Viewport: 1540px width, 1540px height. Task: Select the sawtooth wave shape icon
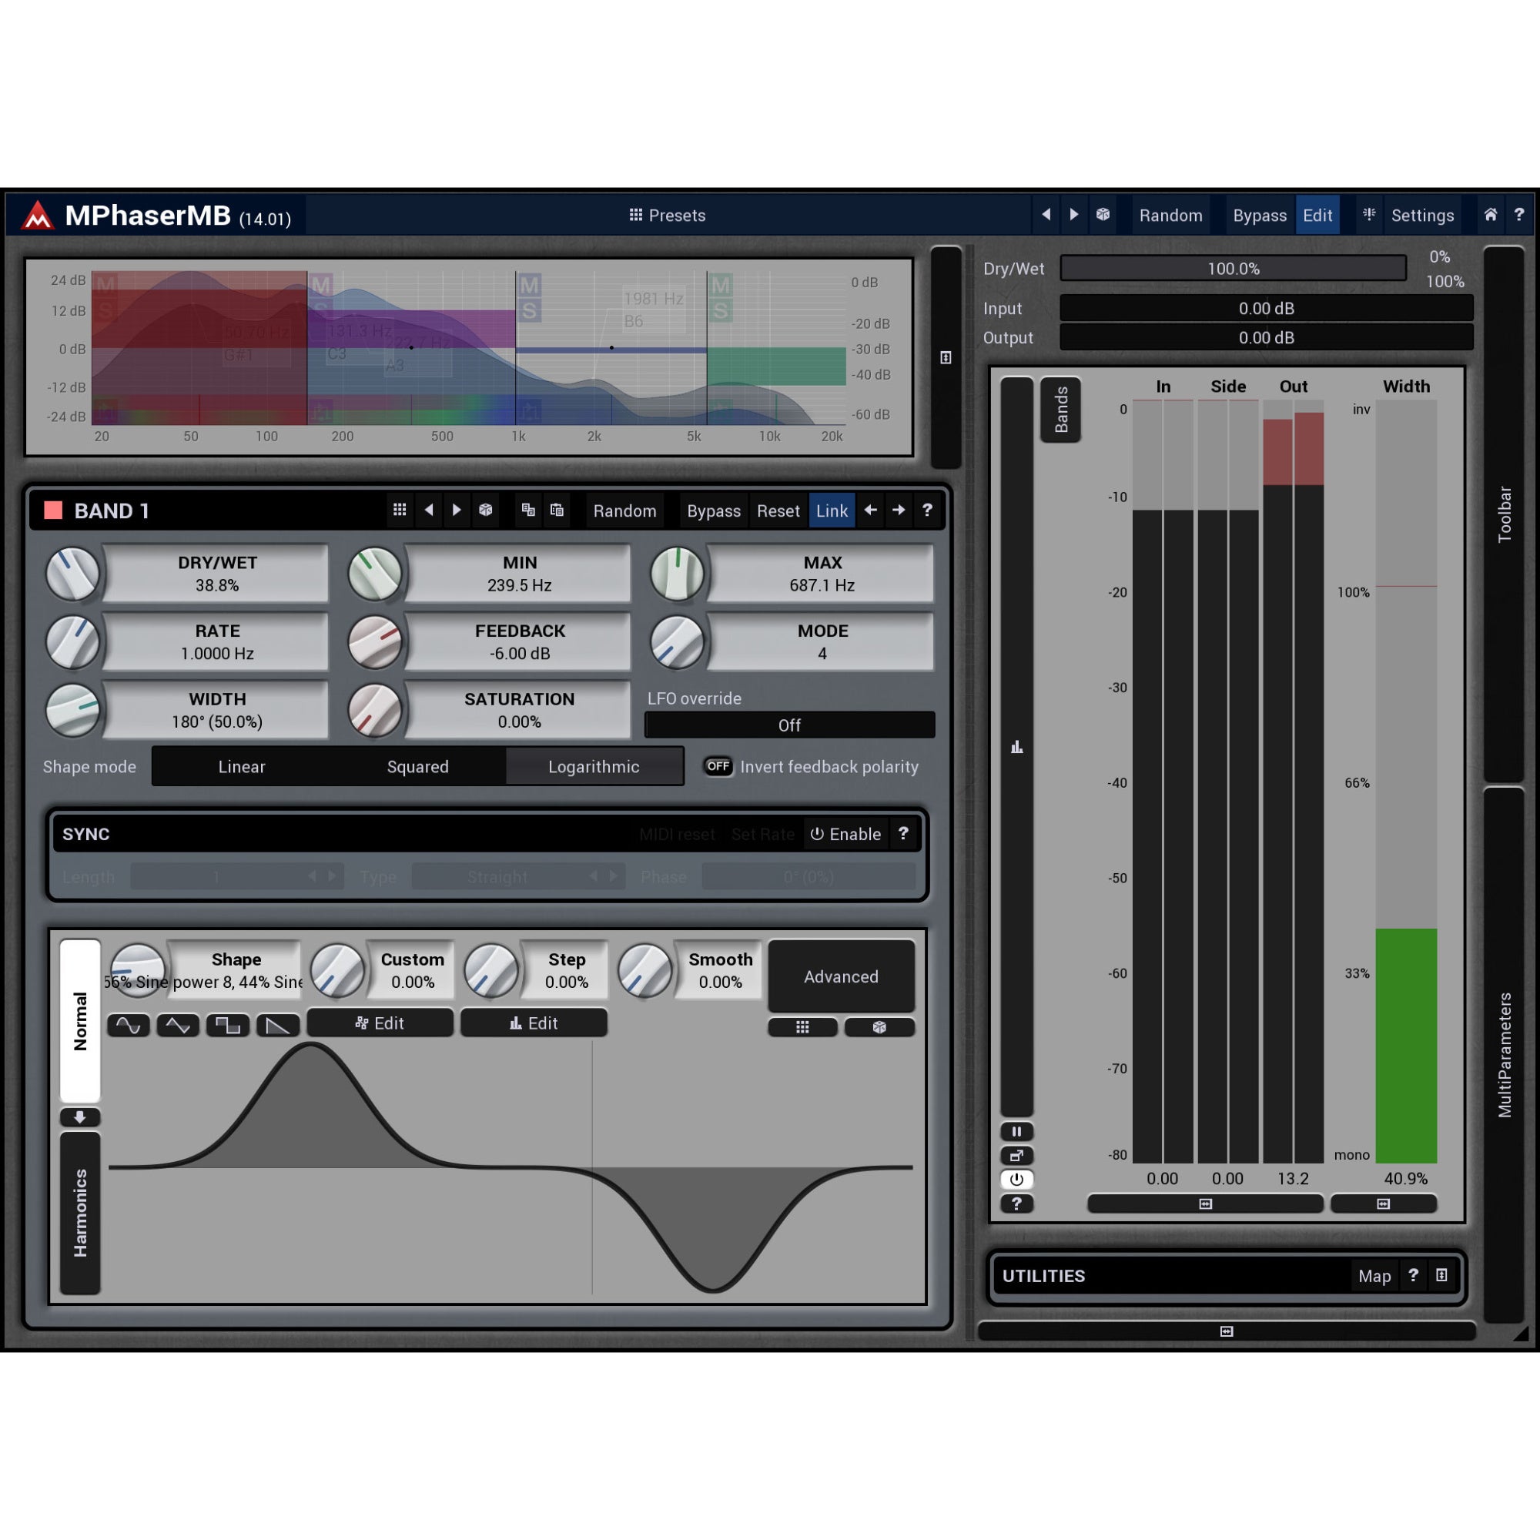(x=277, y=1025)
